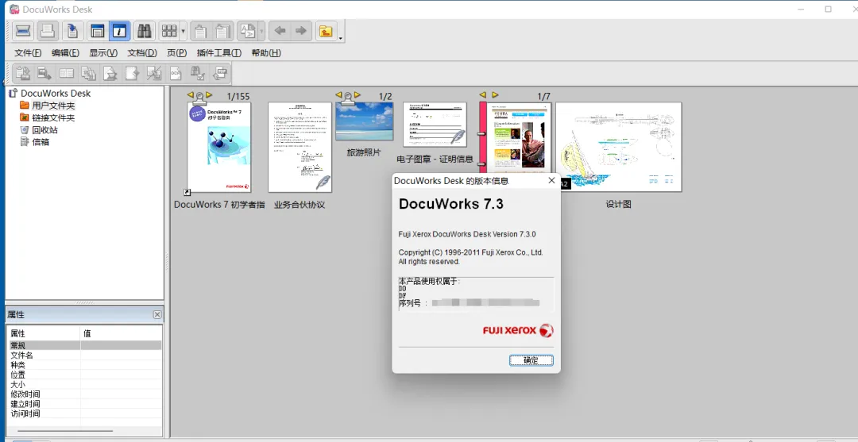Open the 帮助(H) menu
858x442 pixels.
266,53
